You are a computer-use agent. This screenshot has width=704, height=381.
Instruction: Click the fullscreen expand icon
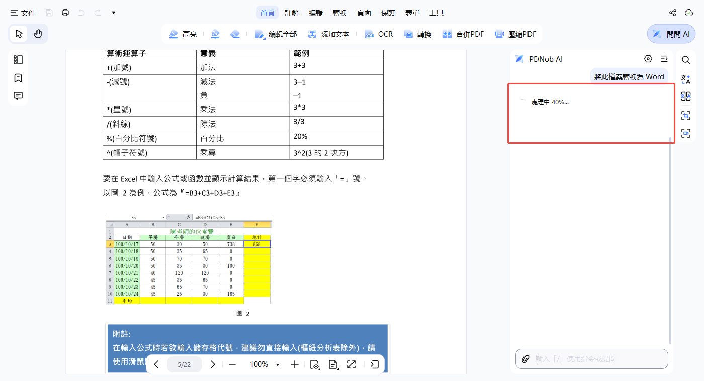(x=351, y=364)
